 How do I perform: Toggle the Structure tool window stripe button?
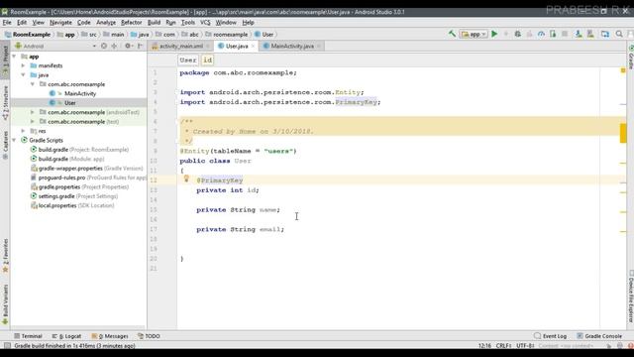[5, 102]
